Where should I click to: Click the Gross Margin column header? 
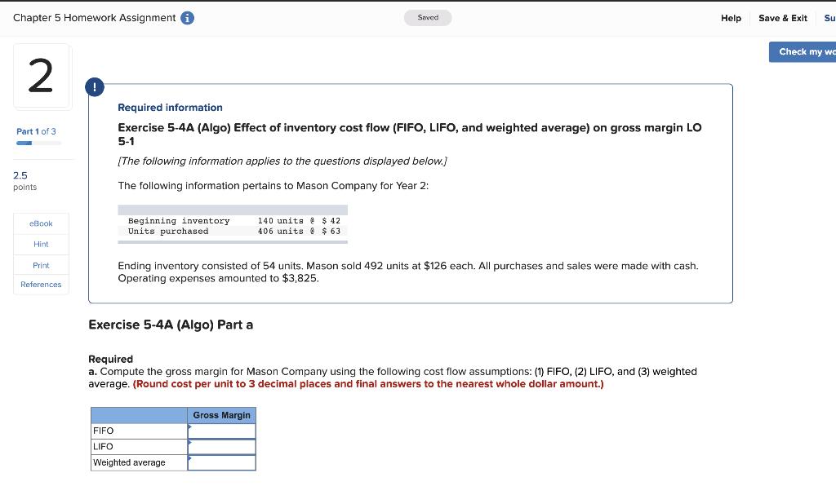[222, 415]
